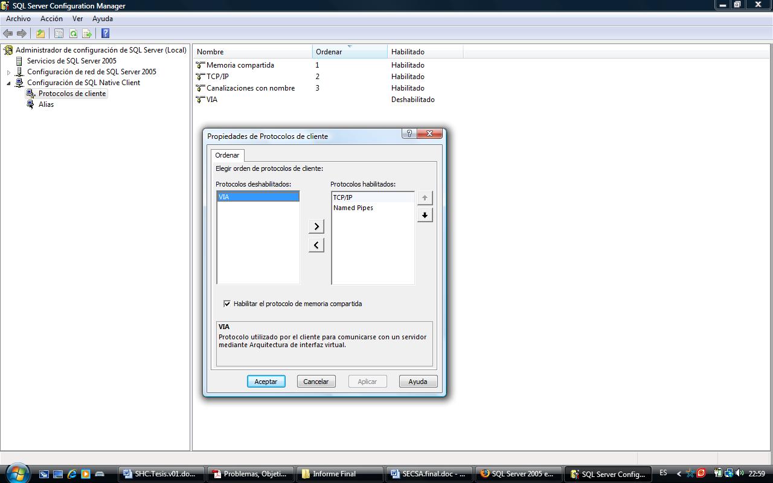773x483 pixels.
Task: Click the Cancelar button
Action: pyautogui.click(x=316, y=382)
